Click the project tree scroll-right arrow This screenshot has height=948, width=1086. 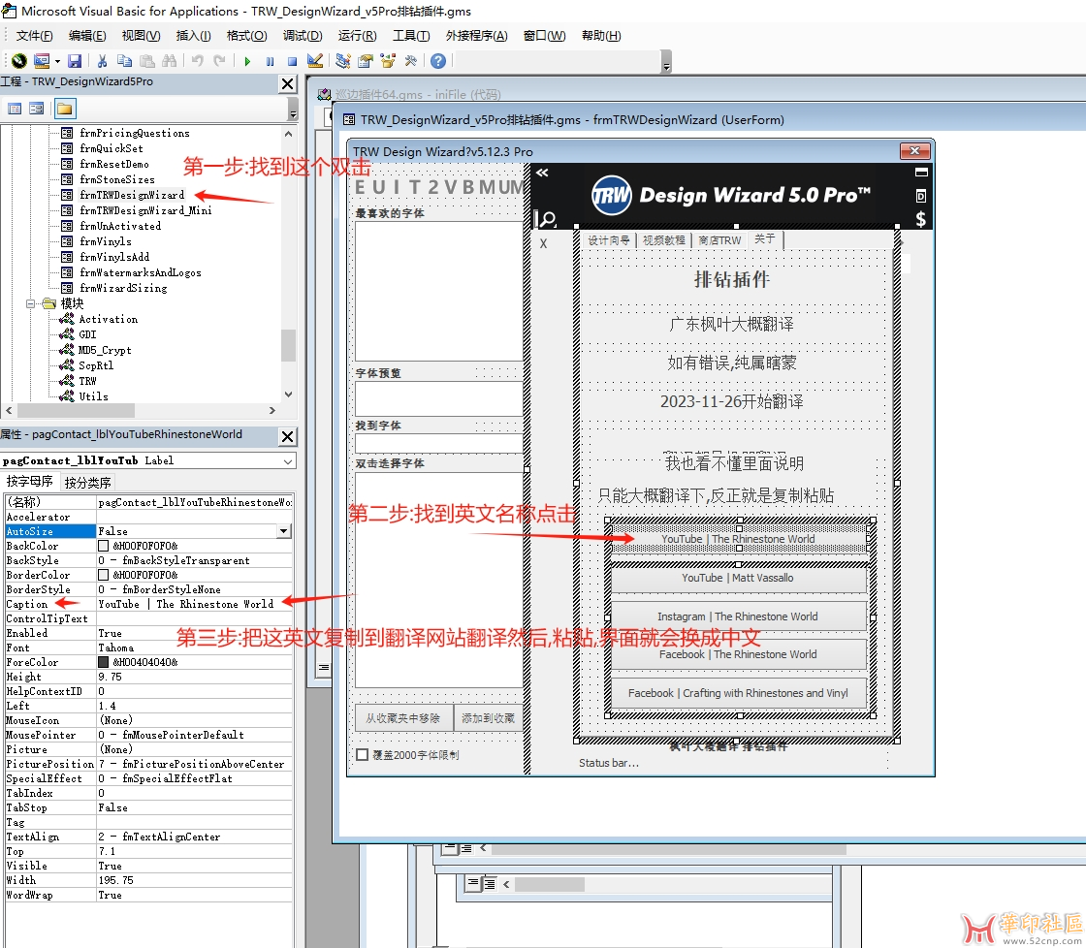click(272, 411)
